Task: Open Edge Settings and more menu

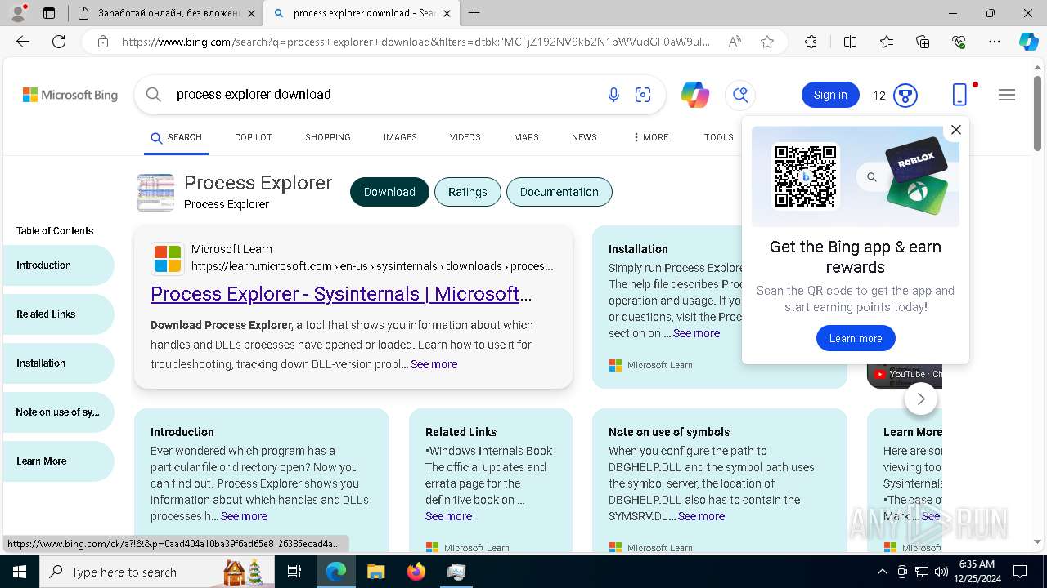Action: (x=995, y=42)
